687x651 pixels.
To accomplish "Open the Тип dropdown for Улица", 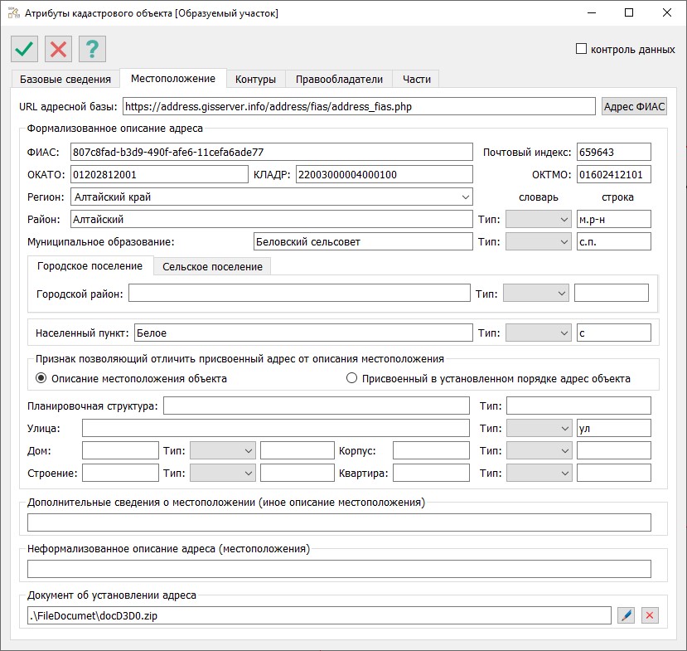I will tap(537, 428).
